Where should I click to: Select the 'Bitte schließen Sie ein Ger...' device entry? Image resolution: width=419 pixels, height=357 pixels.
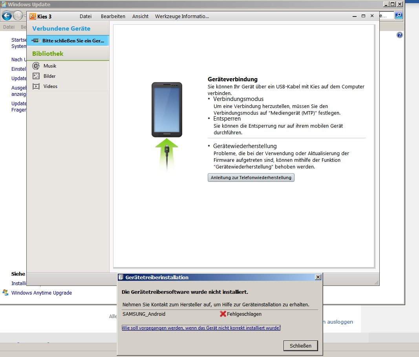point(68,40)
